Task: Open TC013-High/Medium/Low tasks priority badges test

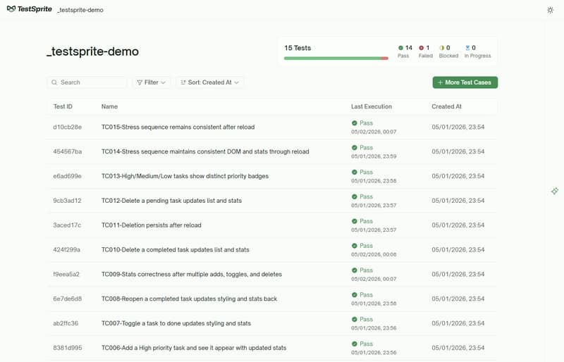Action: click(x=185, y=176)
